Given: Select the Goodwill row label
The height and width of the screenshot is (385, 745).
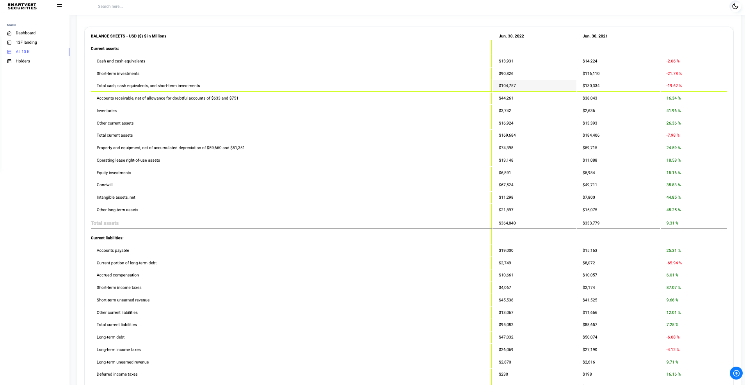Looking at the screenshot, I should [x=105, y=185].
